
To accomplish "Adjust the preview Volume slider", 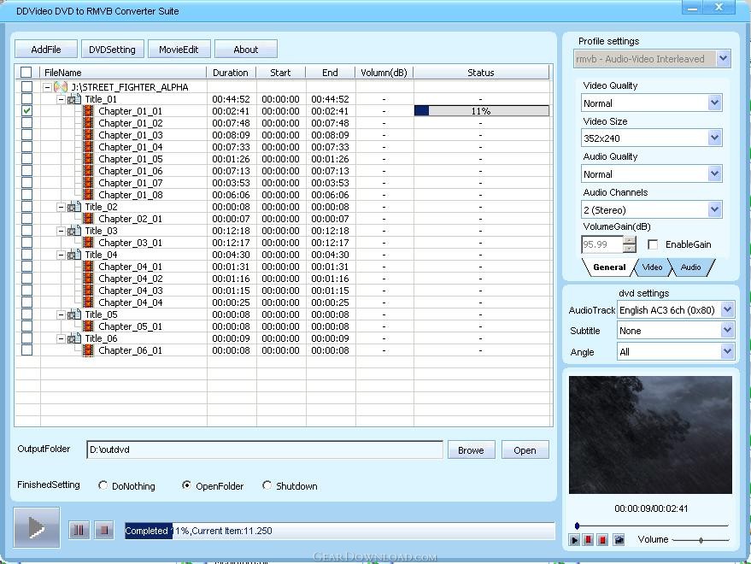I will tap(701, 540).
